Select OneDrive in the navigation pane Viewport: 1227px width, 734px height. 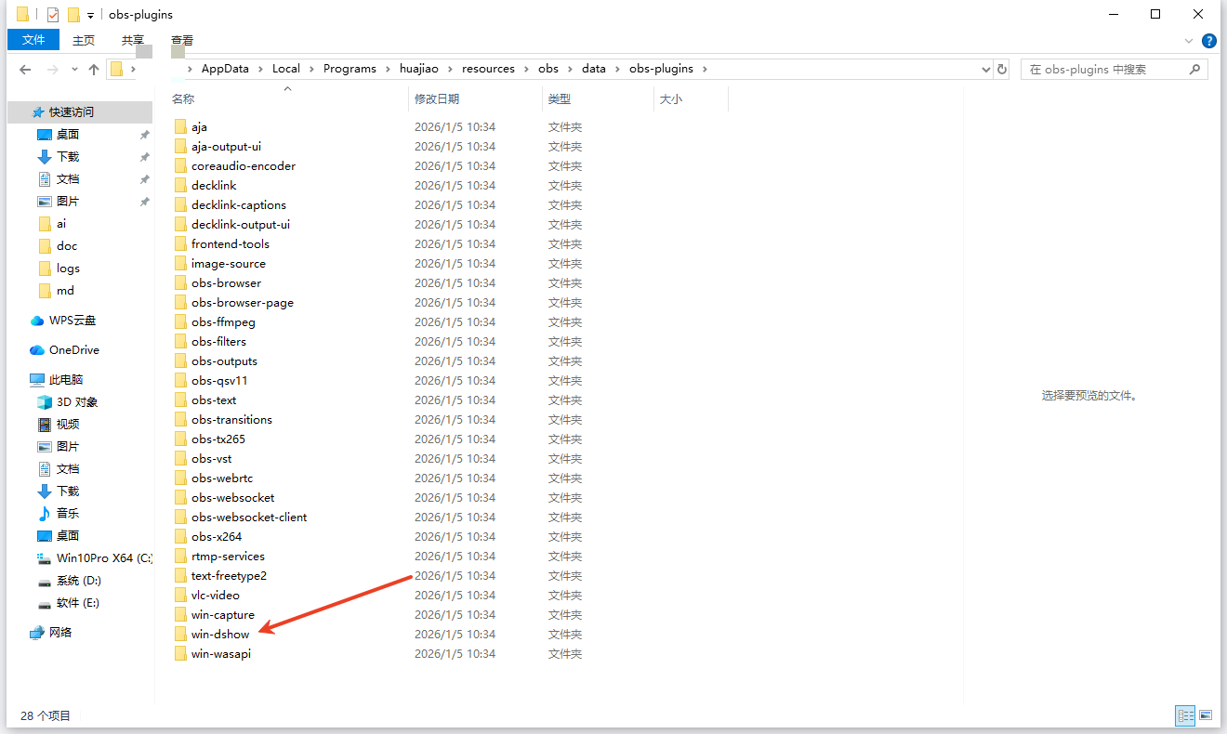click(x=73, y=350)
